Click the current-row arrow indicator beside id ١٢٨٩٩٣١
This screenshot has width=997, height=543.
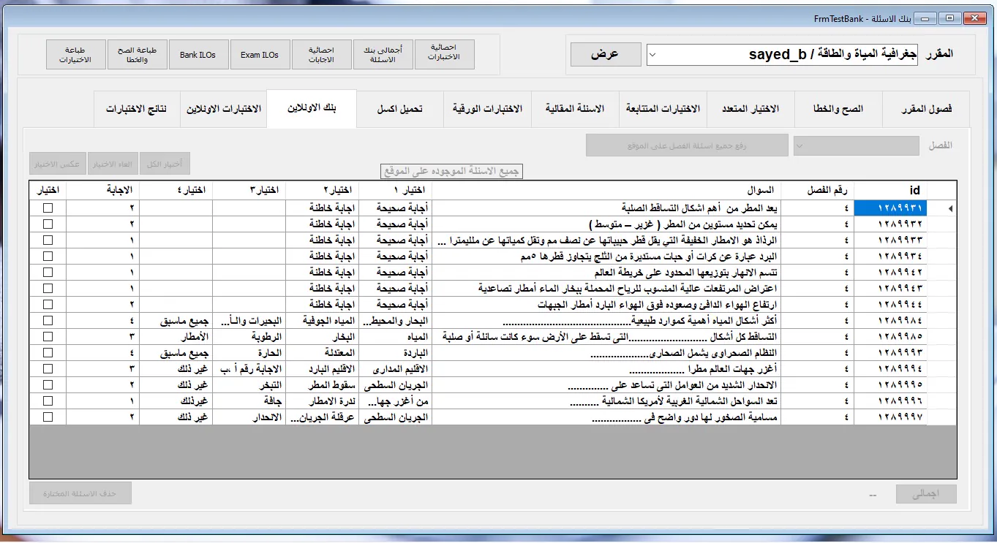pyautogui.click(x=950, y=208)
